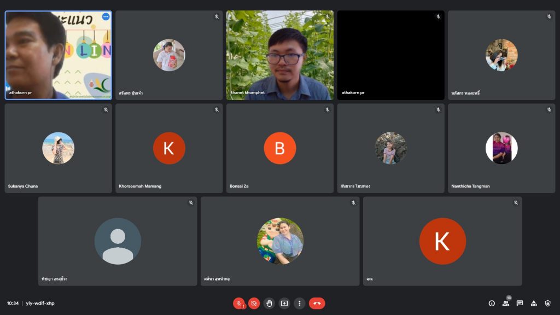560x315 pixels.
Task: Click the muted mic icon on Nanthicha Tangman's tile
Action: [549, 110]
